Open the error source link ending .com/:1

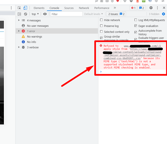click(x=142, y=46)
